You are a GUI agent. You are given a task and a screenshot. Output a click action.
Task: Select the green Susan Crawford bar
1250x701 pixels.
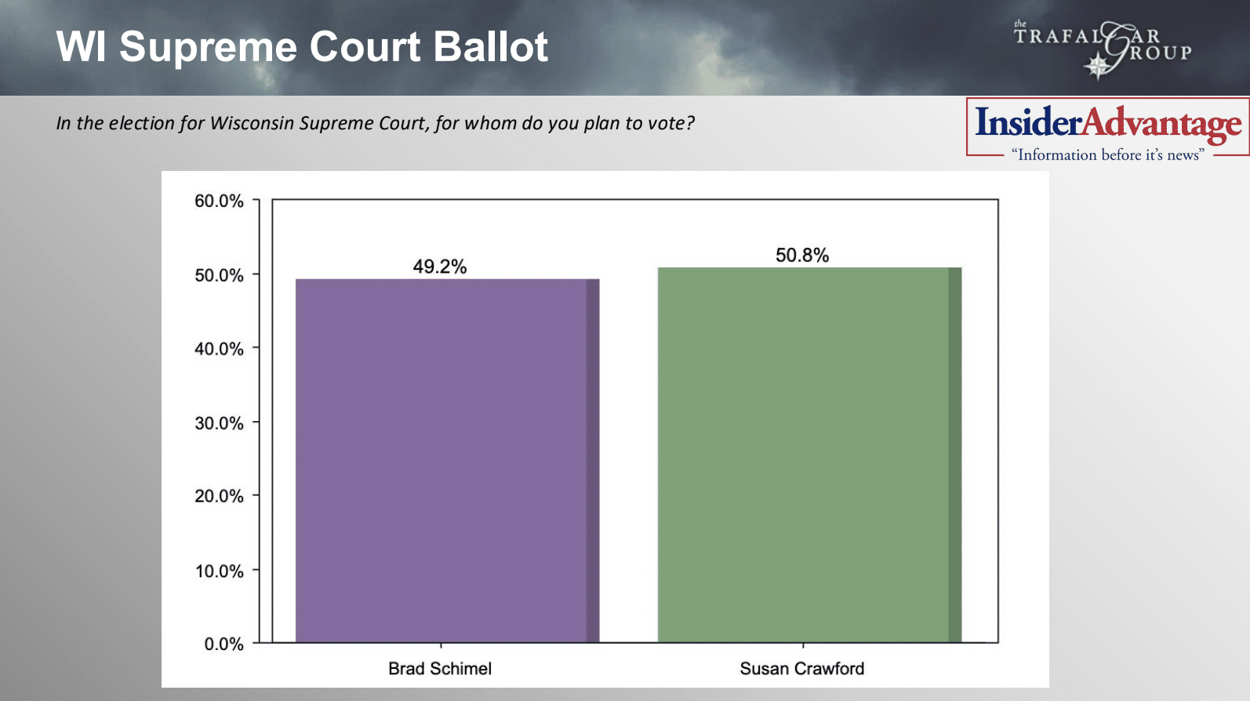pyautogui.click(x=803, y=455)
